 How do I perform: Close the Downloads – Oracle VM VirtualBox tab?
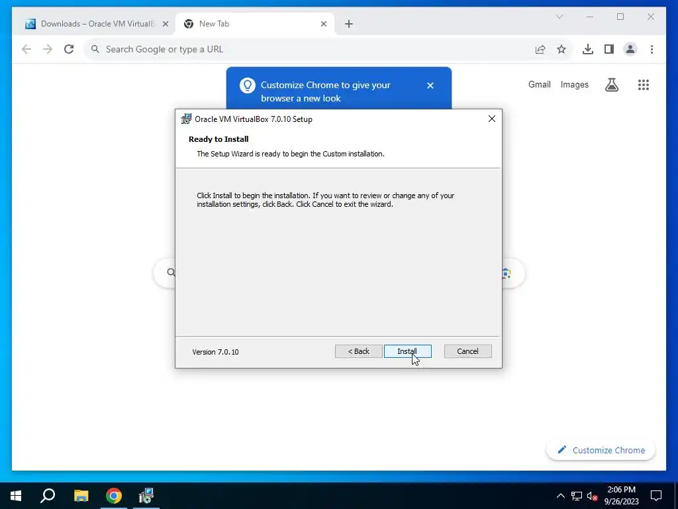[x=165, y=24]
